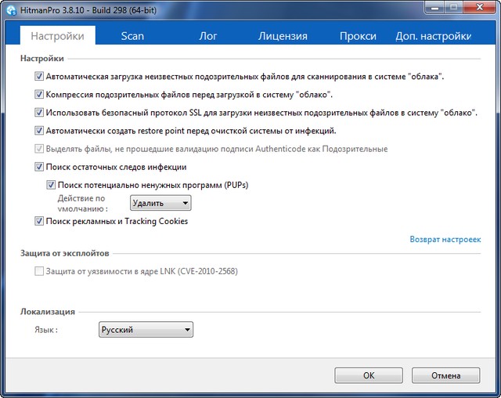Screen dimensions: 501x398
Task: Open the Русский language dropdown
Action: (x=146, y=330)
